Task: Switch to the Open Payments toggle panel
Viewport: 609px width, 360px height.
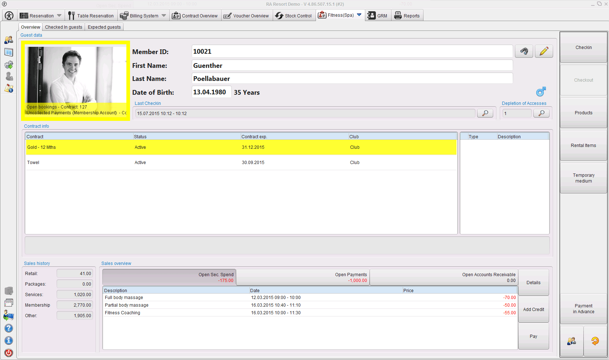Action: click(303, 277)
